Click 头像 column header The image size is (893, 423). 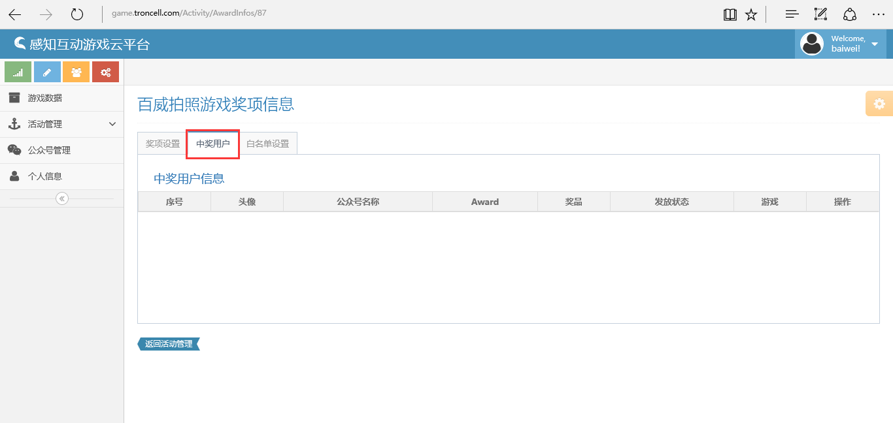[247, 202]
